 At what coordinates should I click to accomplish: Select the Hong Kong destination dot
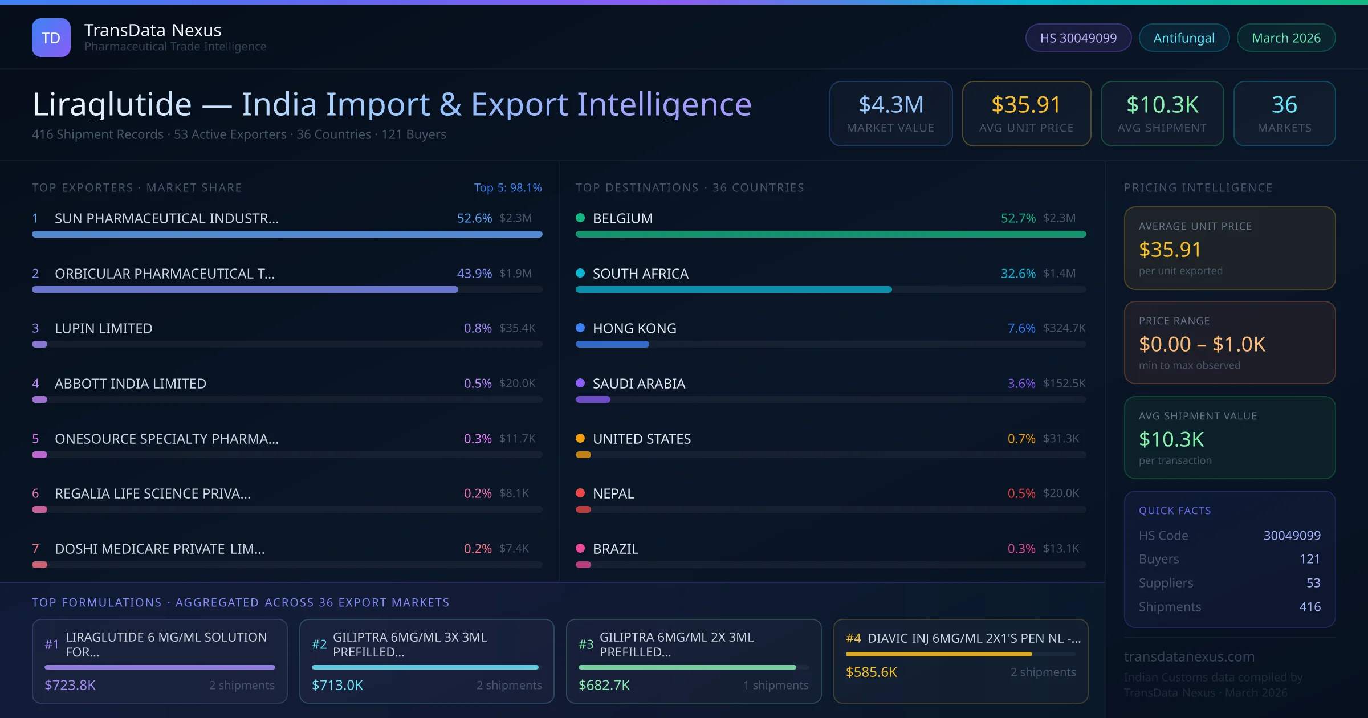coord(580,328)
